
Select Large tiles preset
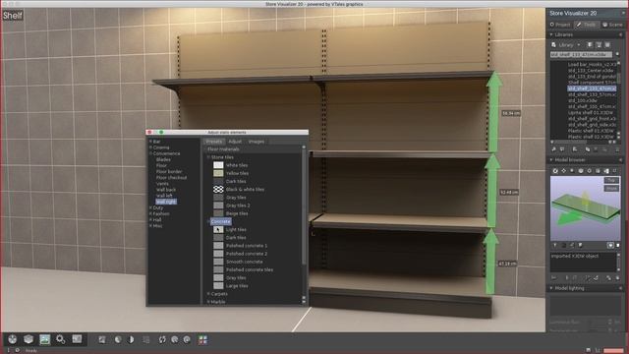point(237,286)
